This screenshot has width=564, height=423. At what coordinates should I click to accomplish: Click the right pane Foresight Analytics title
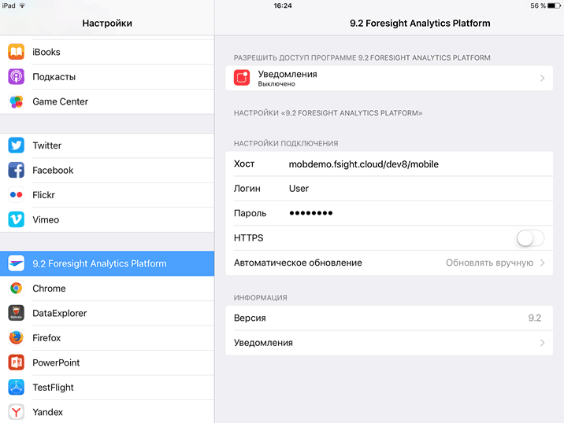coord(420,24)
